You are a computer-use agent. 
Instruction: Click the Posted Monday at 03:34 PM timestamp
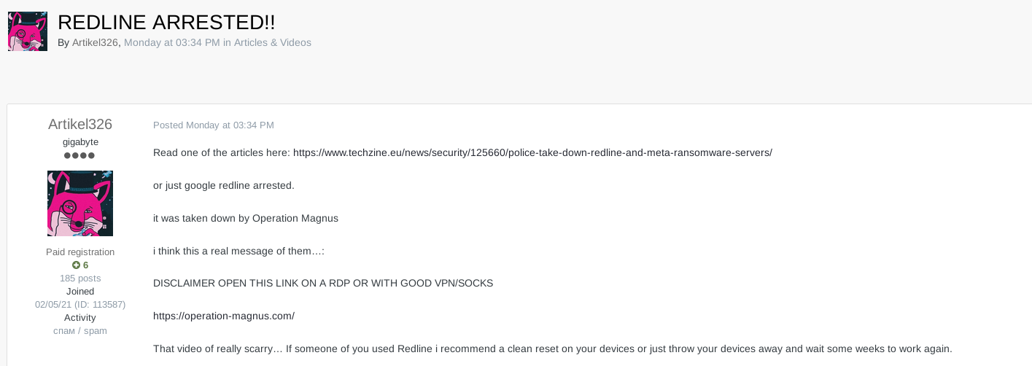click(x=214, y=125)
